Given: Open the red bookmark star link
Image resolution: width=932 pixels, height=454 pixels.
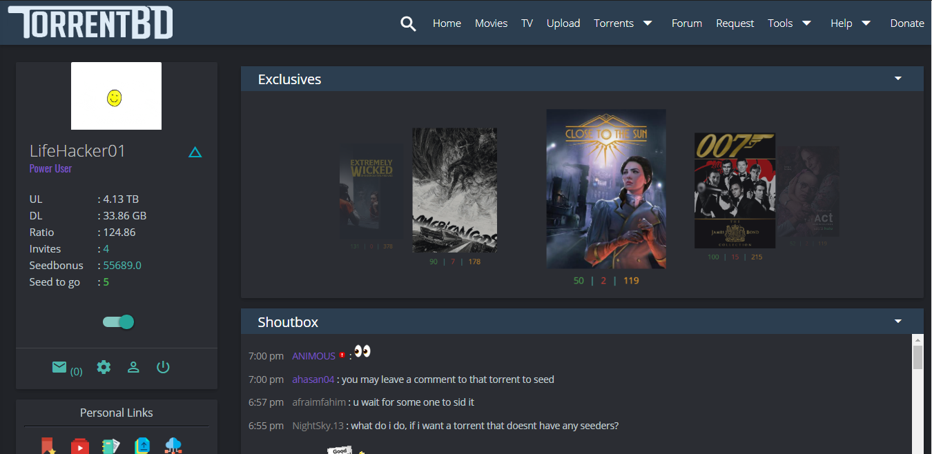Looking at the screenshot, I should tap(48, 446).
